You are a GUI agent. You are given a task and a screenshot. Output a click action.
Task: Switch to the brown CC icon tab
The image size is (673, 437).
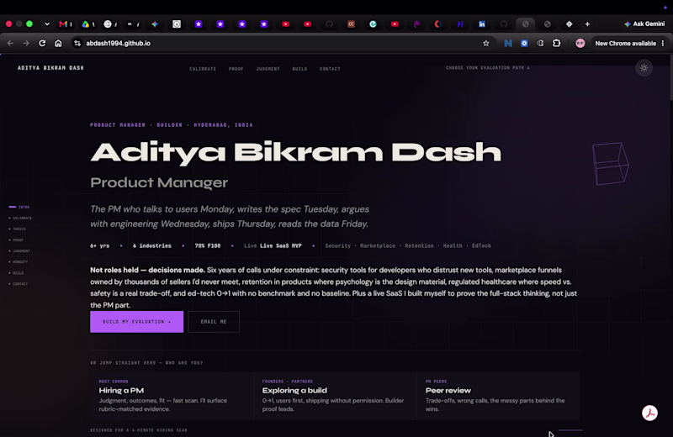coord(351,24)
